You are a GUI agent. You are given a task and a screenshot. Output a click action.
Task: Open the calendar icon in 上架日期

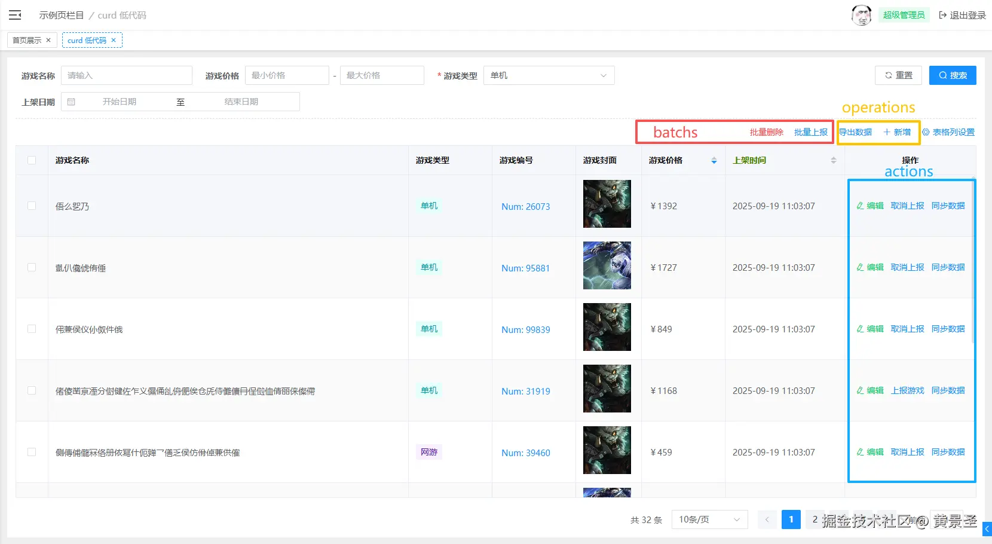click(x=71, y=102)
